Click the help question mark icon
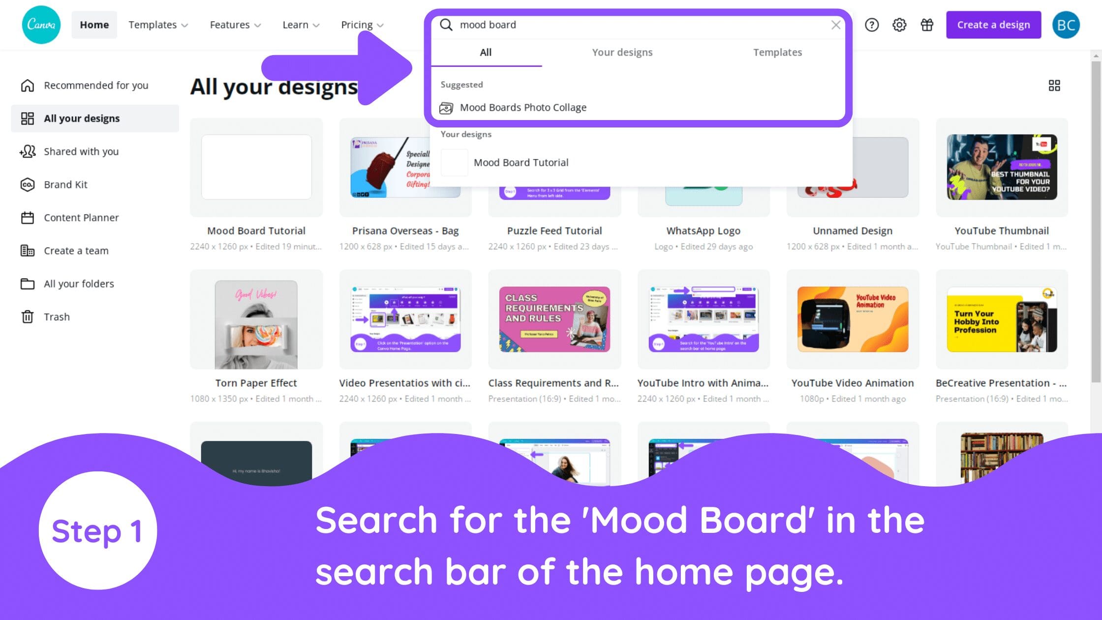This screenshot has height=620, width=1102. tap(872, 24)
